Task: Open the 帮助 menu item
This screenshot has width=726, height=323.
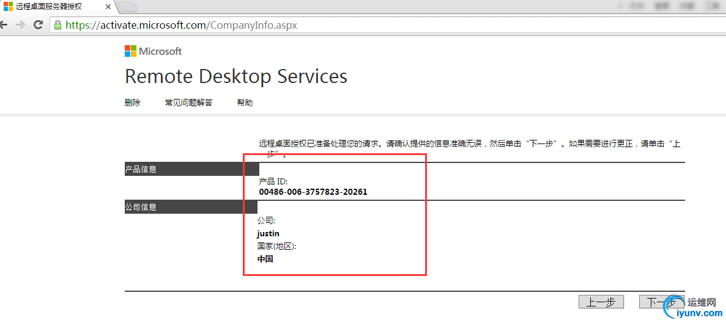Action: pos(245,103)
